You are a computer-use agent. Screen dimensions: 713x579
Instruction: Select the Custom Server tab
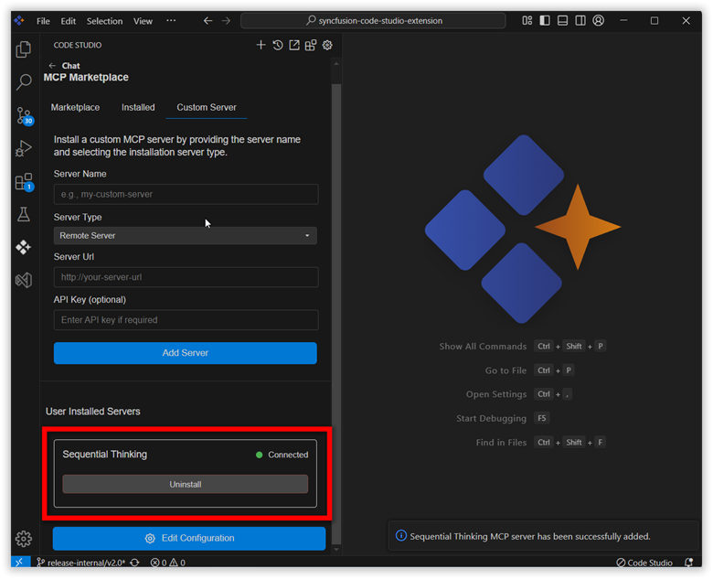click(x=207, y=107)
